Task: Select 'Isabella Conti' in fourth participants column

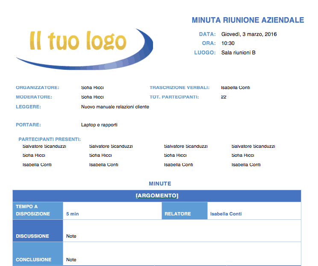Action: [x=246, y=165]
